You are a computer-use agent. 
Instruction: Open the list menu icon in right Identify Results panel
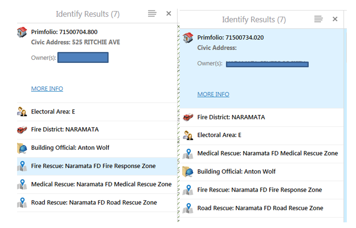pos(318,19)
